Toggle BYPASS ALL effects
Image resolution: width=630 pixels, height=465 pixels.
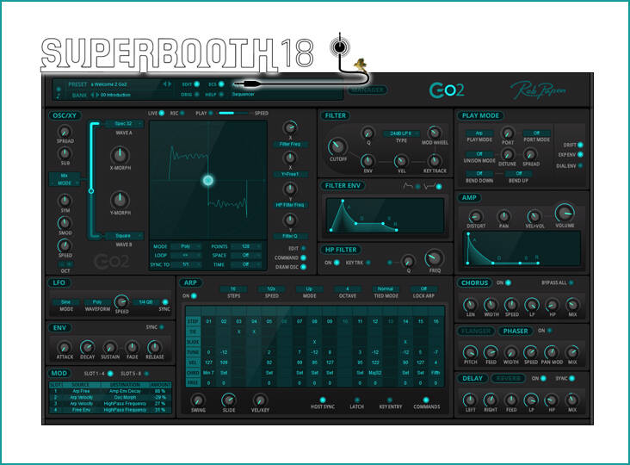(x=571, y=282)
